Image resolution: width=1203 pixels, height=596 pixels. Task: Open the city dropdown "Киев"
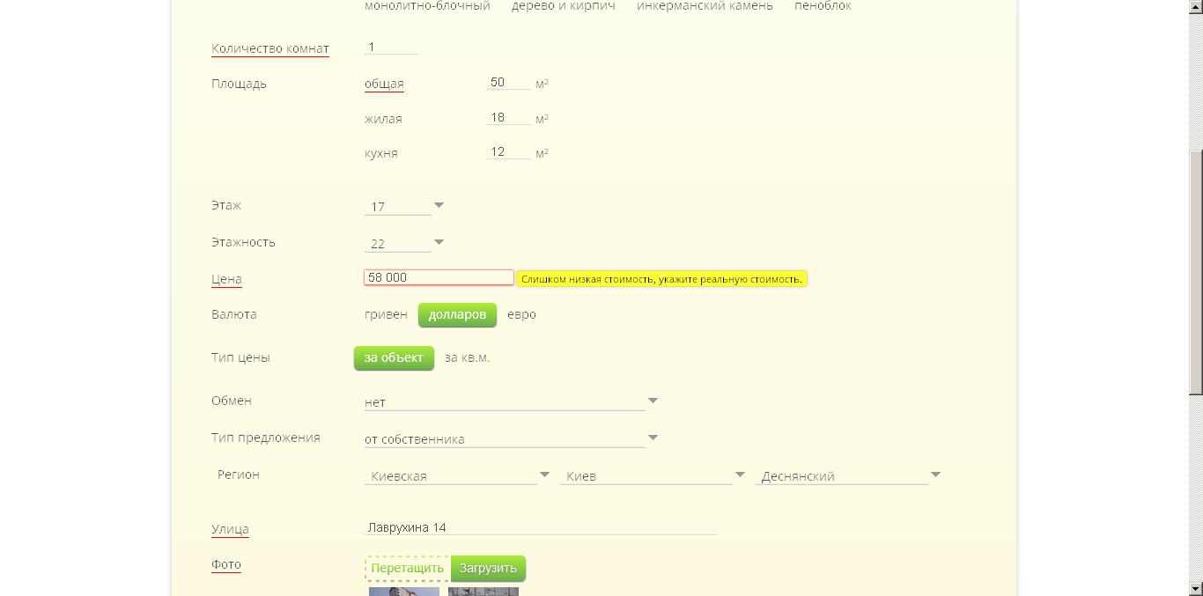[653, 476]
